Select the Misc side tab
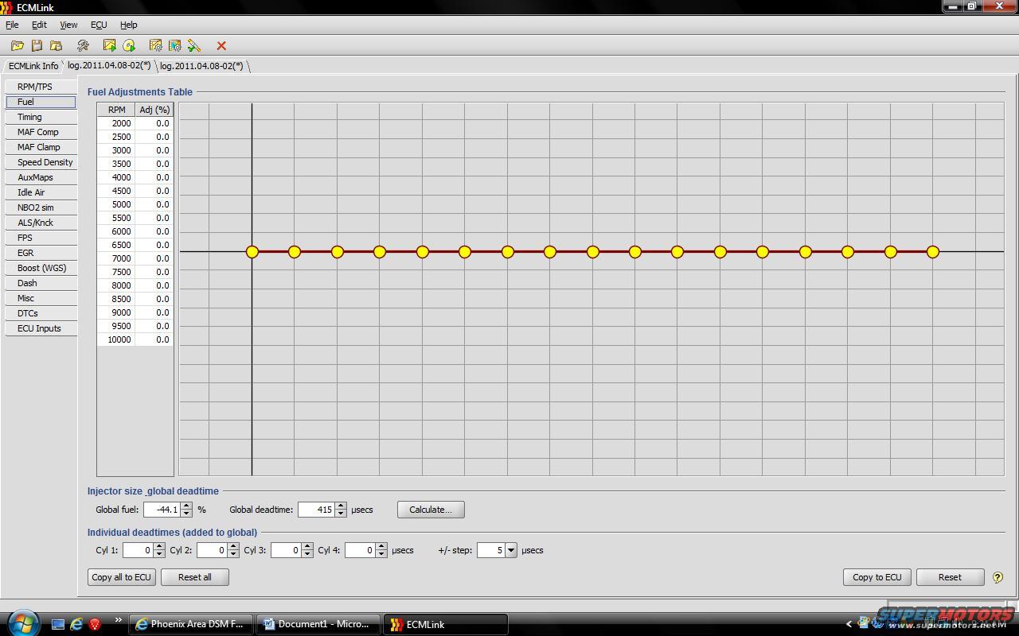Screen dimensions: 1019x636 [x=41, y=298]
